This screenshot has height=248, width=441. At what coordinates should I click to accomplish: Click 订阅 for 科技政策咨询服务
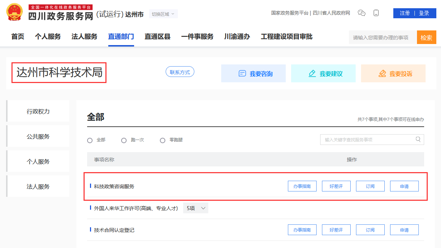(370, 186)
